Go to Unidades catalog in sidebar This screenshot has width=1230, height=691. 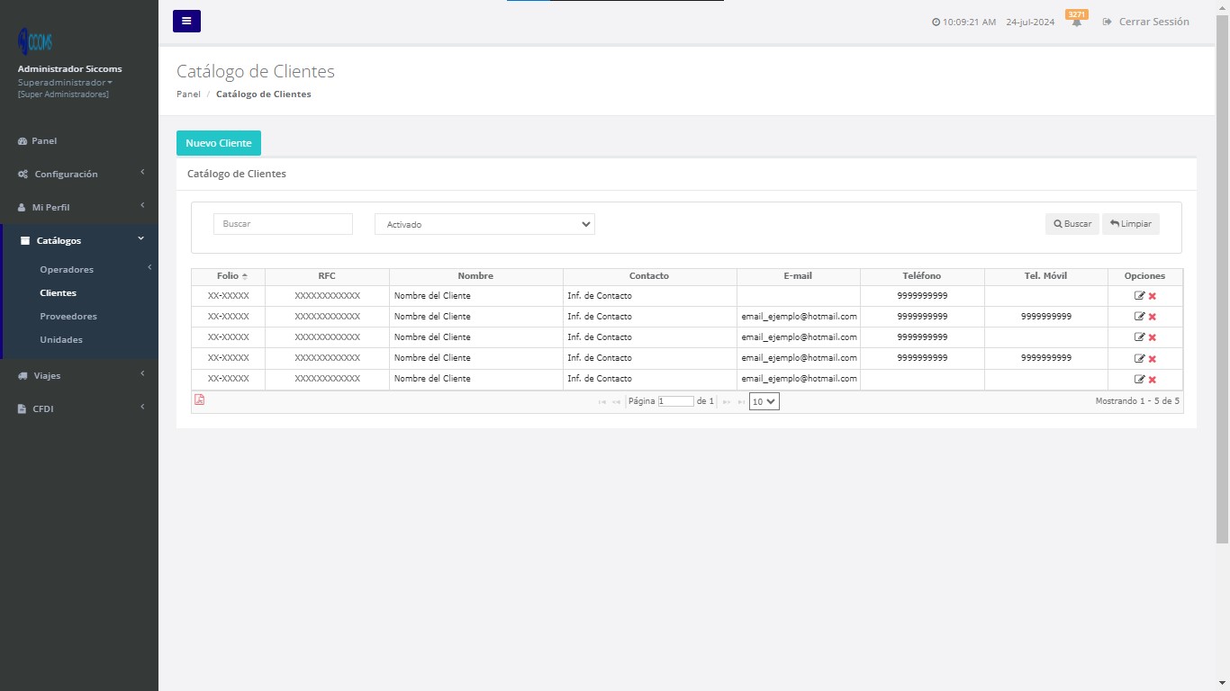coord(61,340)
